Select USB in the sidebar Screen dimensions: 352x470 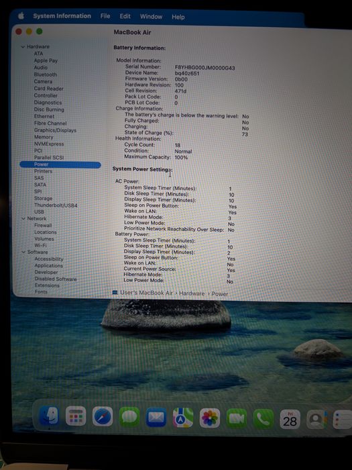(39, 212)
